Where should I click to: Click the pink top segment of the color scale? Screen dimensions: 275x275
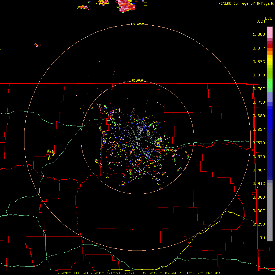tap(270, 32)
